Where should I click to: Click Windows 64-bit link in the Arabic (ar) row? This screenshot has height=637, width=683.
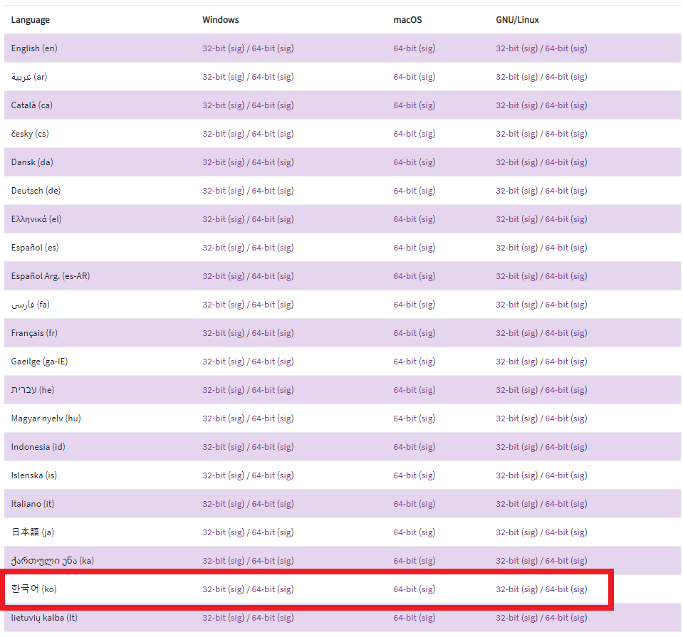click(x=263, y=77)
